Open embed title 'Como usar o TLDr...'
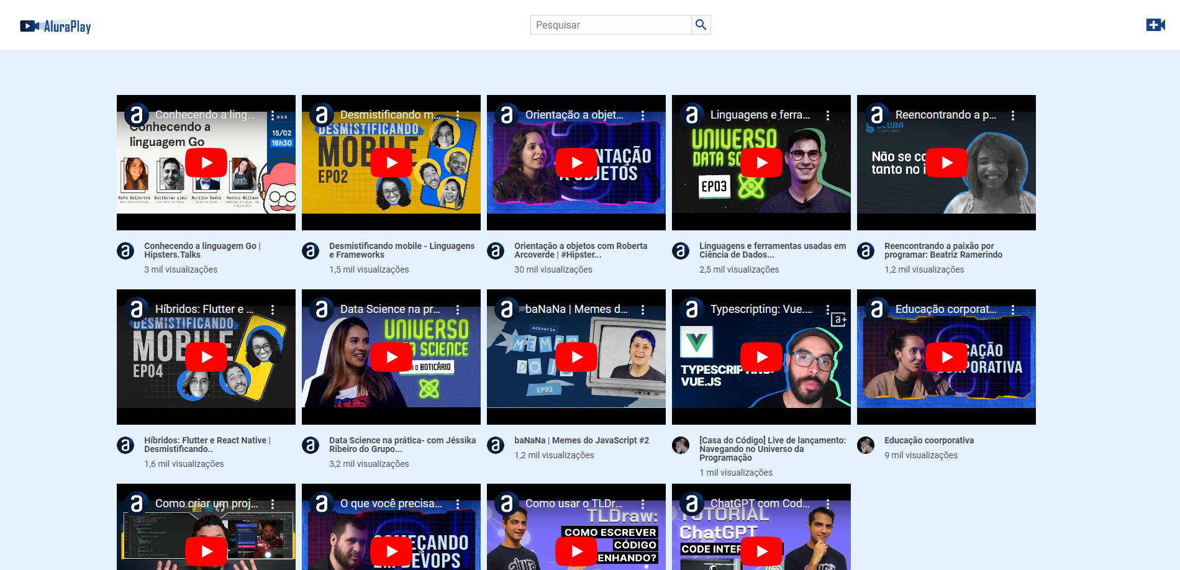Screen dimensions: 1180x570 point(574,504)
